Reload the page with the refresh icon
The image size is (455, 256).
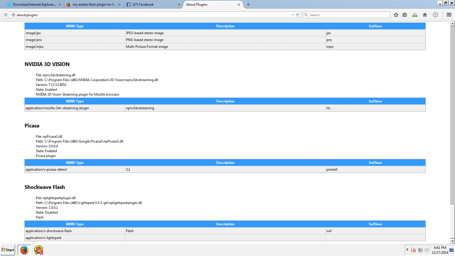click(x=298, y=15)
